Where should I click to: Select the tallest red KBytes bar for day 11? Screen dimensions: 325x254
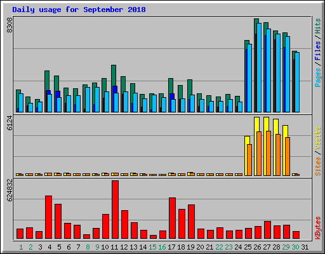pyautogui.click(x=115, y=210)
